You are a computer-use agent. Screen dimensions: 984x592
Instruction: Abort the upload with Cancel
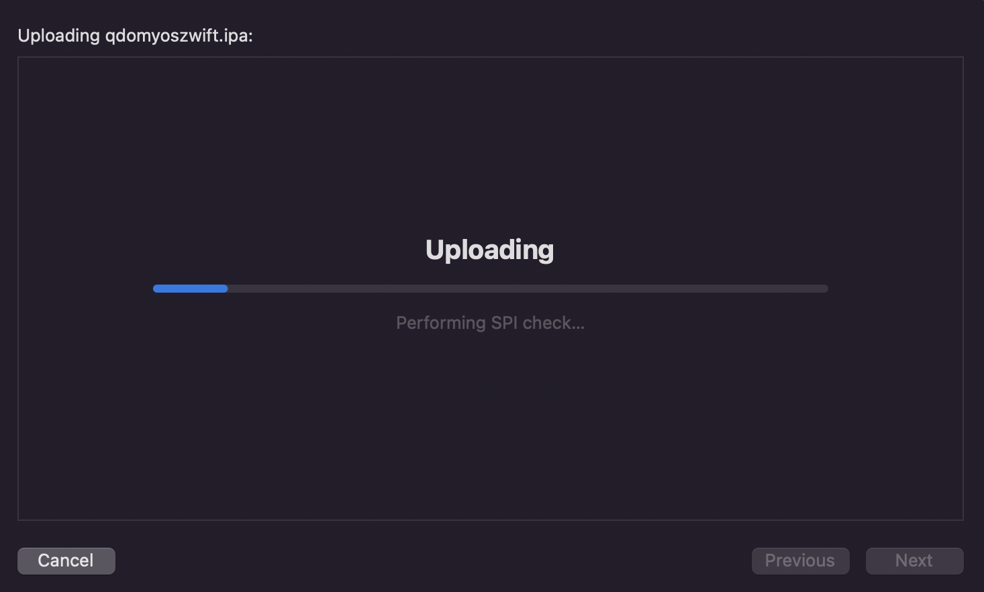(66, 560)
